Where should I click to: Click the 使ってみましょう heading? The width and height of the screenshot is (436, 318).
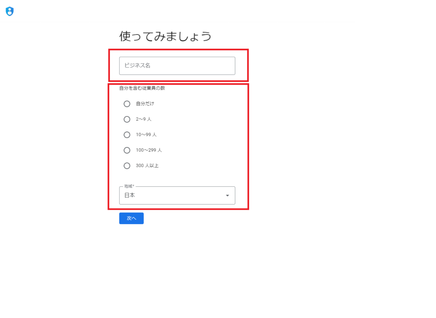[x=165, y=37]
